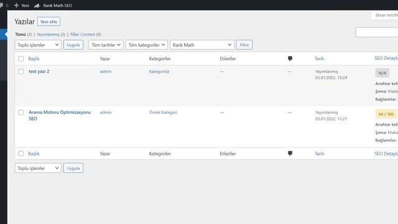Sort by Başlık in table footer

pos(34,154)
